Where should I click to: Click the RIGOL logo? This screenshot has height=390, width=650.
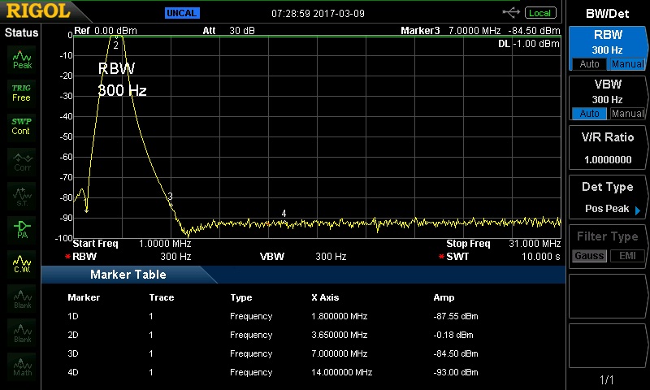(38, 11)
